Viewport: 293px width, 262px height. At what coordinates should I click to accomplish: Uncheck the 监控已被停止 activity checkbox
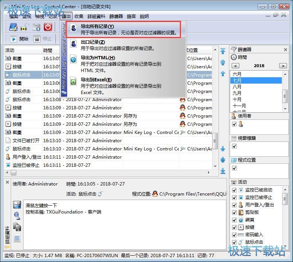pyautogui.click(x=234, y=197)
